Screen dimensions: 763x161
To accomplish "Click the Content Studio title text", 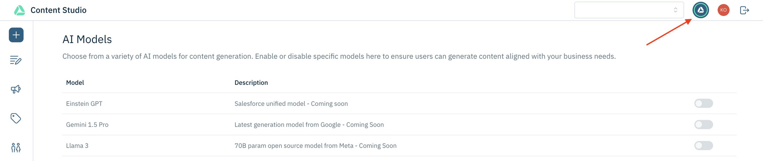I will [x=58, y=10].
